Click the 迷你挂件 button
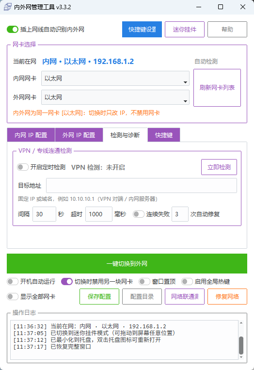Screen dimensions: 254x370 (185, 30)
